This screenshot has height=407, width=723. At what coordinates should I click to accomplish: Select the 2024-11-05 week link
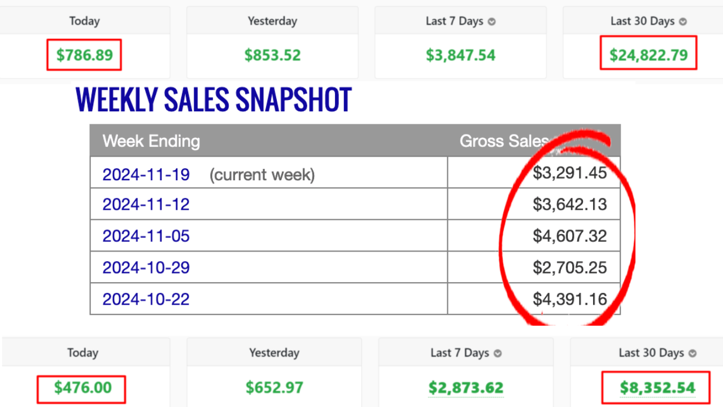(x=146, y=236)
